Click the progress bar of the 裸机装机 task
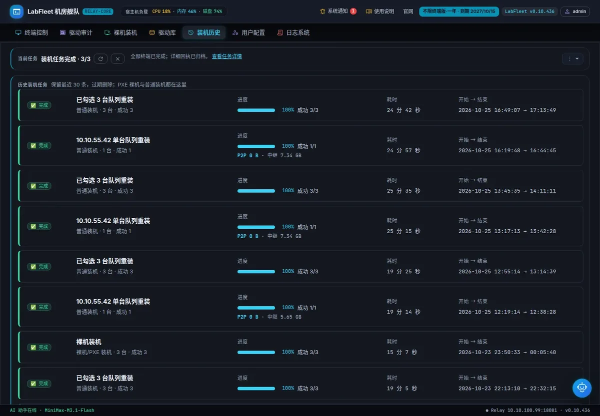This screenshot has height=416, width=600. (x=256, y=352)
